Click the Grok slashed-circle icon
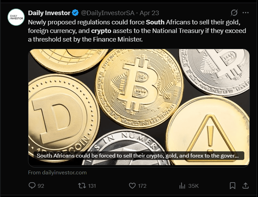 click(x=234, y=13)
